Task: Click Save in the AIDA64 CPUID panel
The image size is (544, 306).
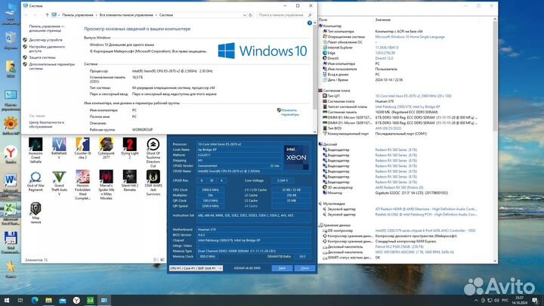Action: pyautogui.click(x=282, y=268)
